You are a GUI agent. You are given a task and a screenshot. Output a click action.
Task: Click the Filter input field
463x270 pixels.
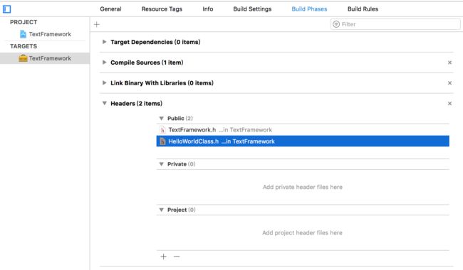tap(395, 24)
